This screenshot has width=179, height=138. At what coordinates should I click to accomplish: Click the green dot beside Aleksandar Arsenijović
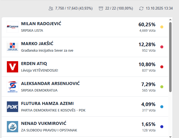162,87
